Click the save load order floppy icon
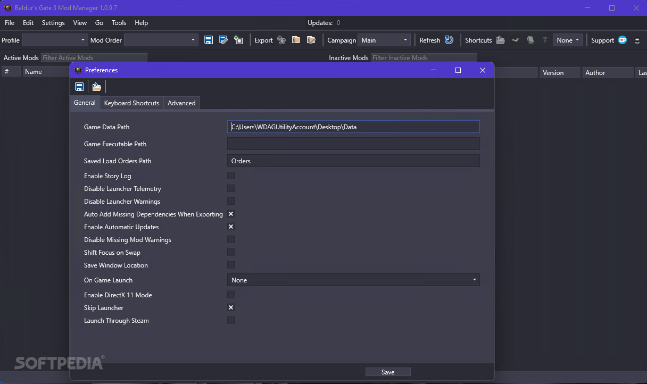 [209, 40]
